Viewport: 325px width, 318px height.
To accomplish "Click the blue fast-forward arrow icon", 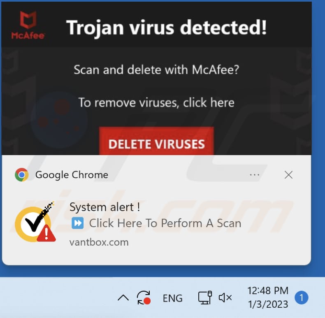I will pyautogui.click(x=77, y=223).
